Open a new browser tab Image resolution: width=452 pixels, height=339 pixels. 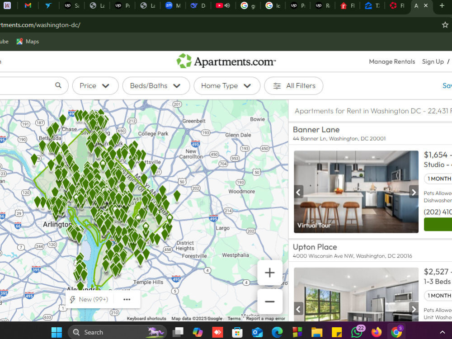[442, 5]
